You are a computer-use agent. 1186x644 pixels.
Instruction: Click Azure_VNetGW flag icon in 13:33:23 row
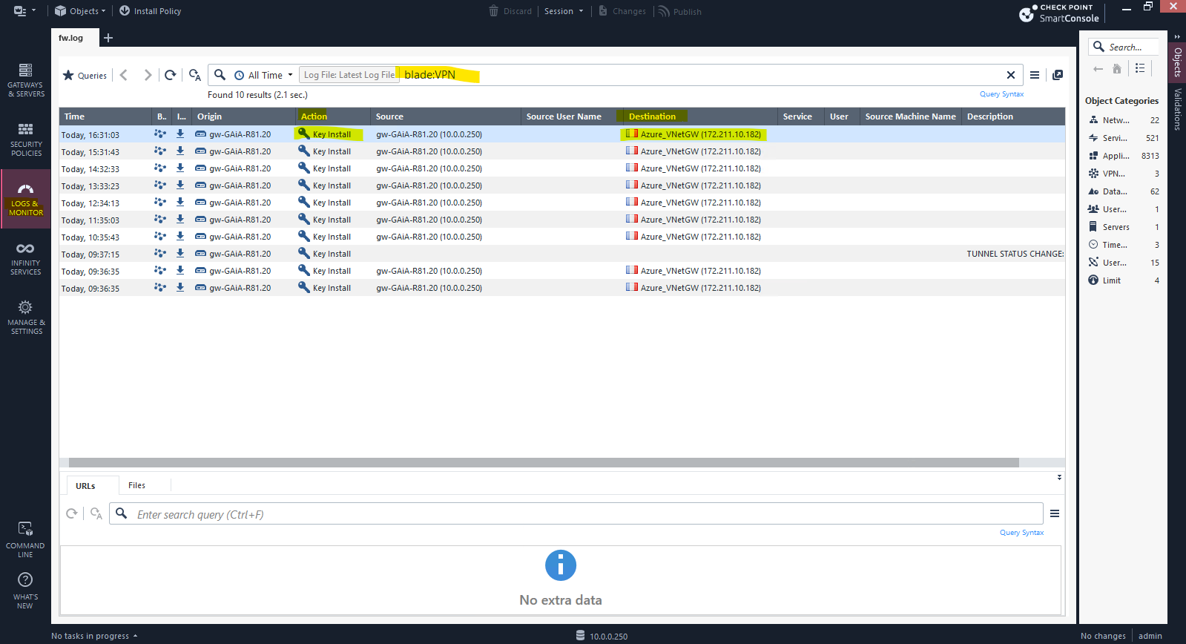pyautogui.click(x=632, y=185)
